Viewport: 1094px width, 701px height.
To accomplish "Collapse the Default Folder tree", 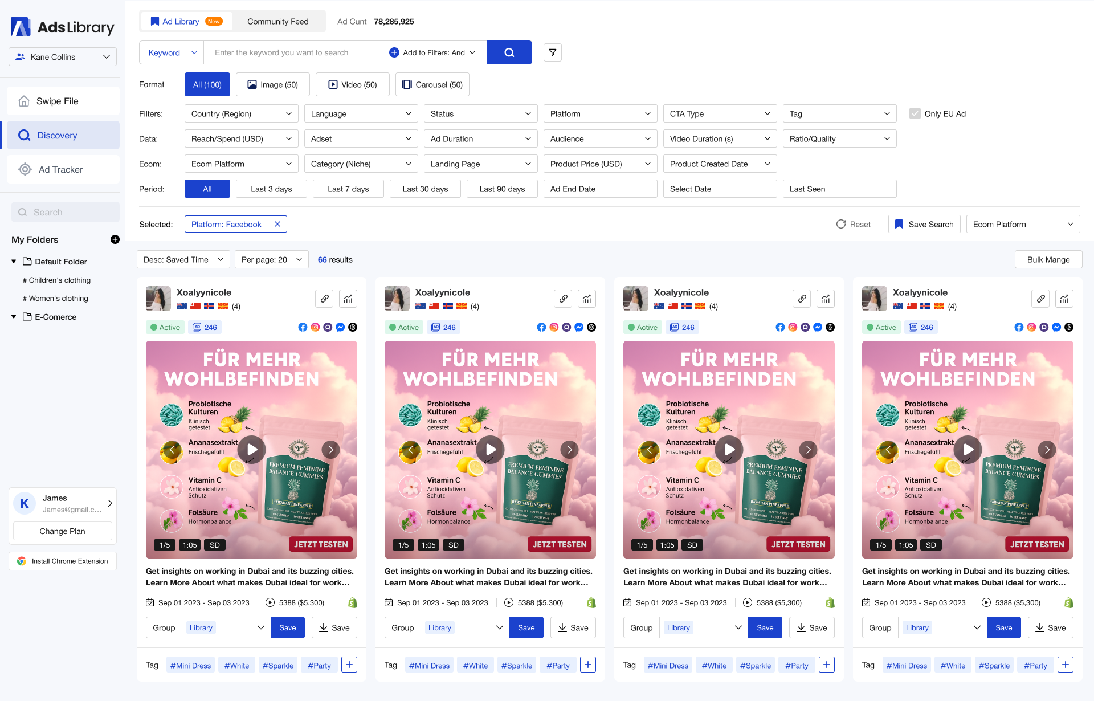I will [x=14, y=262].
